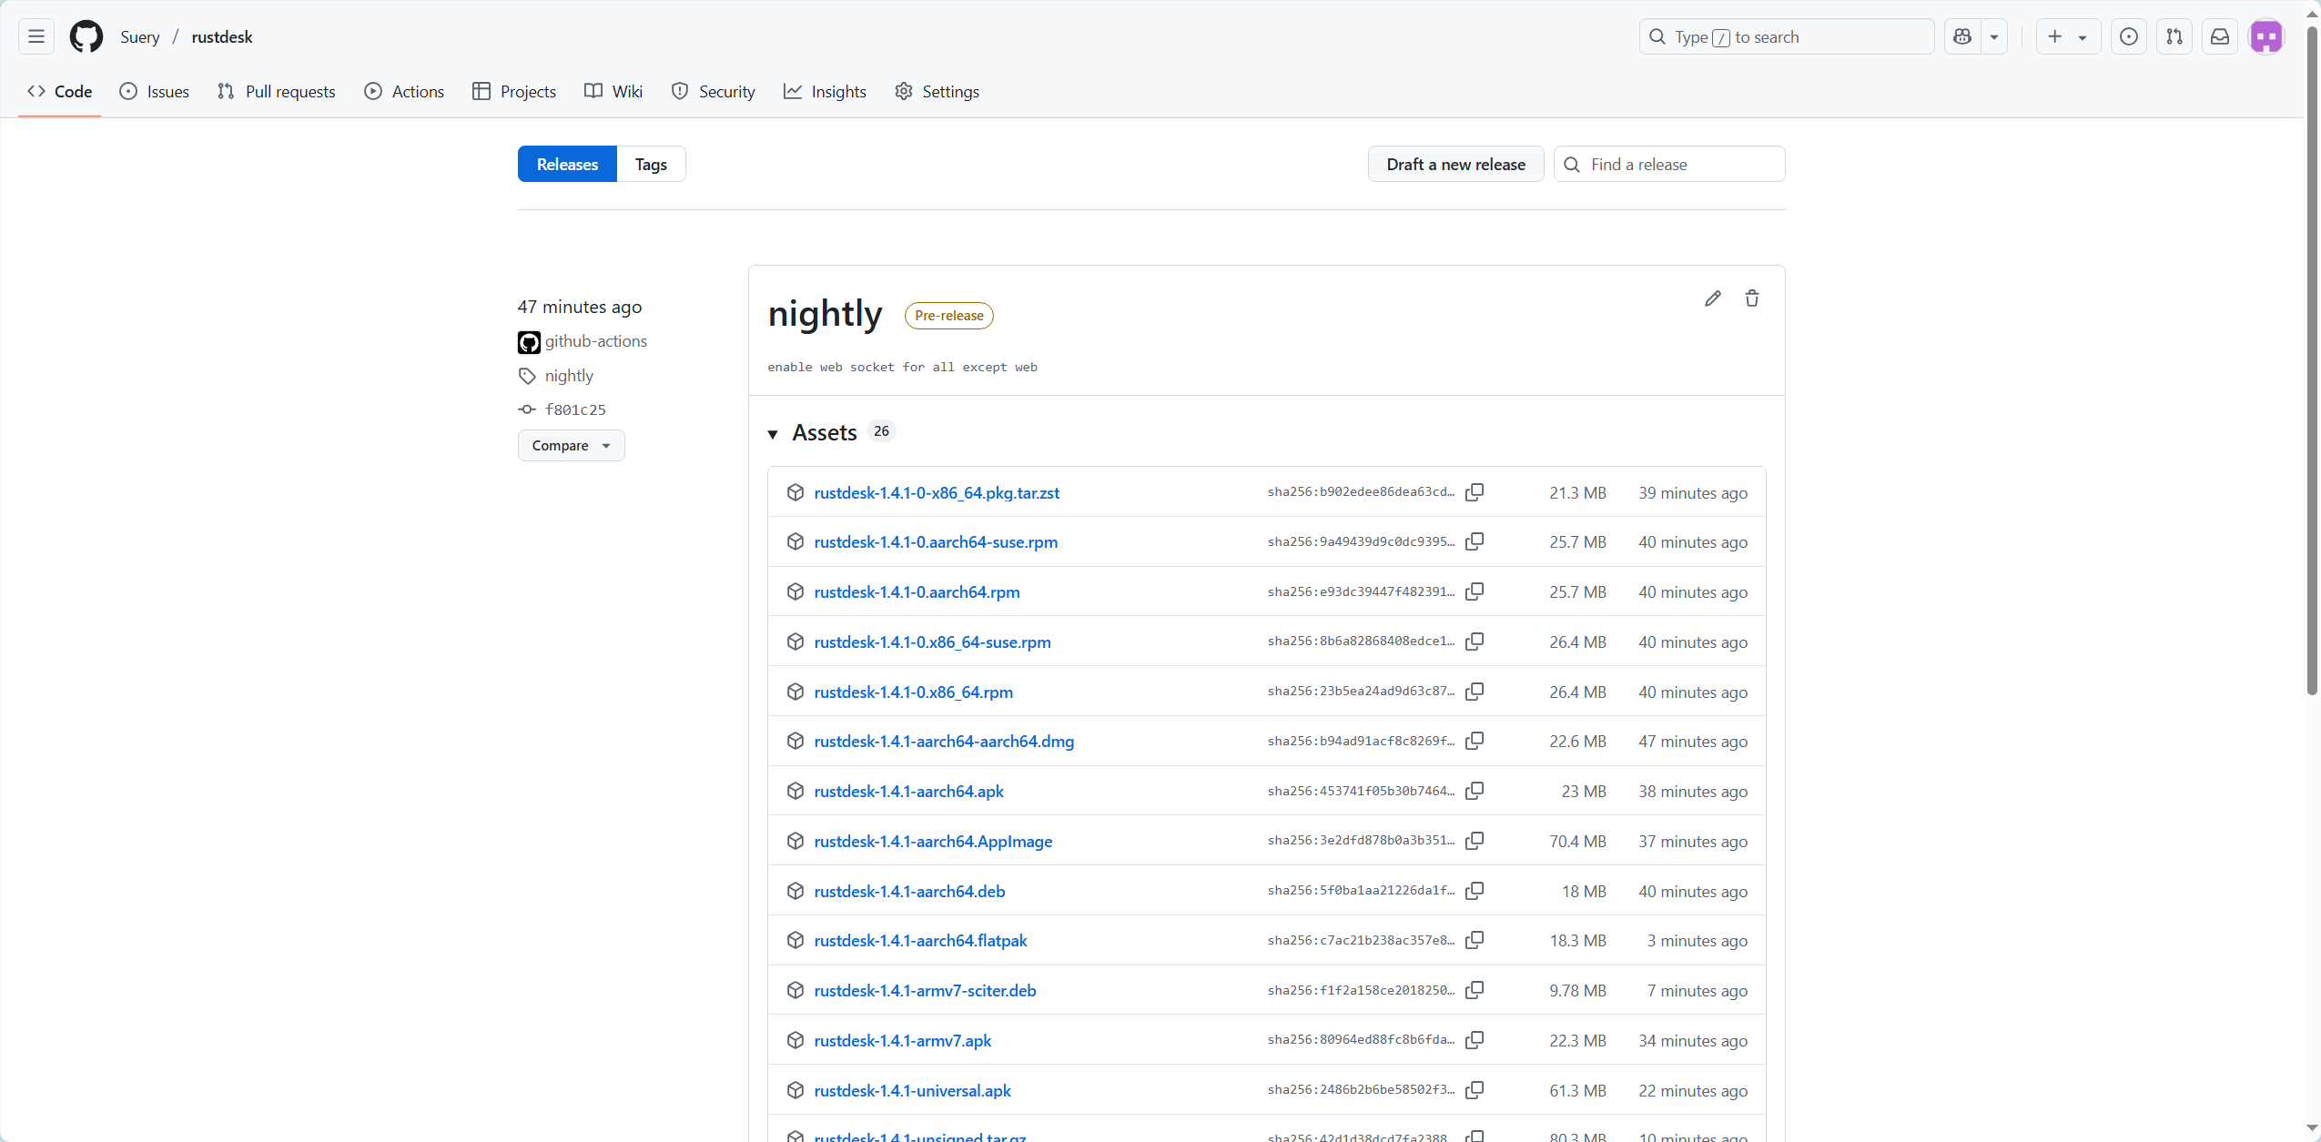Collapse the Assets section
Image resolution: width=2321 pixels, height=1142 pixels.
[773, 434]
